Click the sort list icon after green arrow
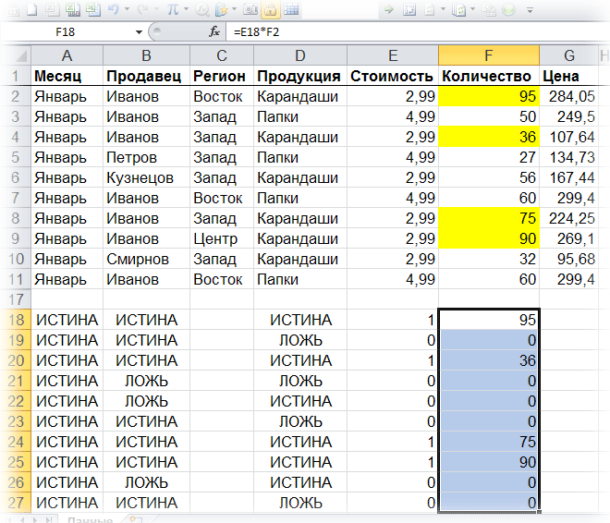 (409, 9)
